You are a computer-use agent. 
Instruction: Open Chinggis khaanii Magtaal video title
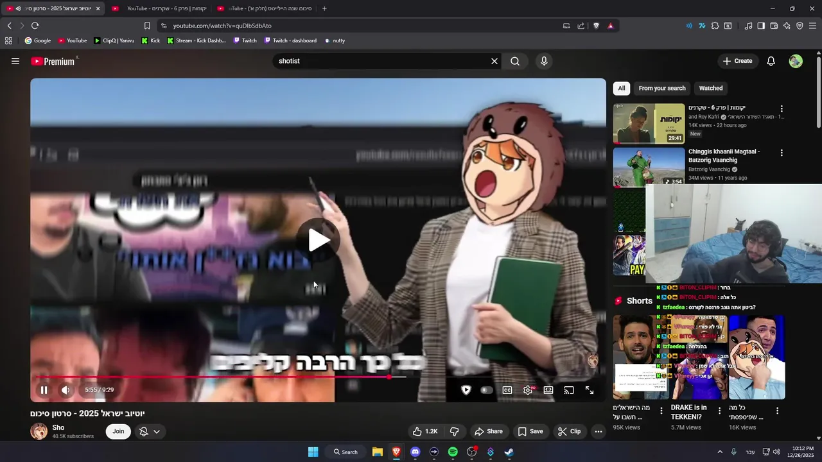point(724,155)
